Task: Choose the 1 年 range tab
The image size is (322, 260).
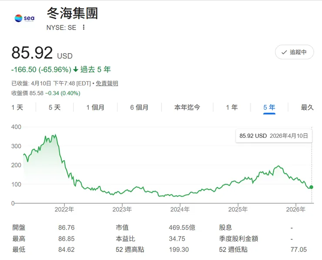Action: [232, 107]
